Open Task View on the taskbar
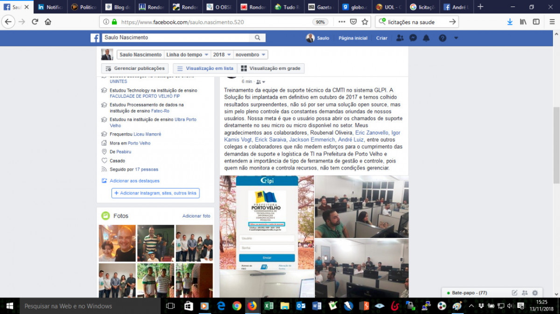Image resolution: width=560 pixels, height=314 pixels. click(170, 306)
